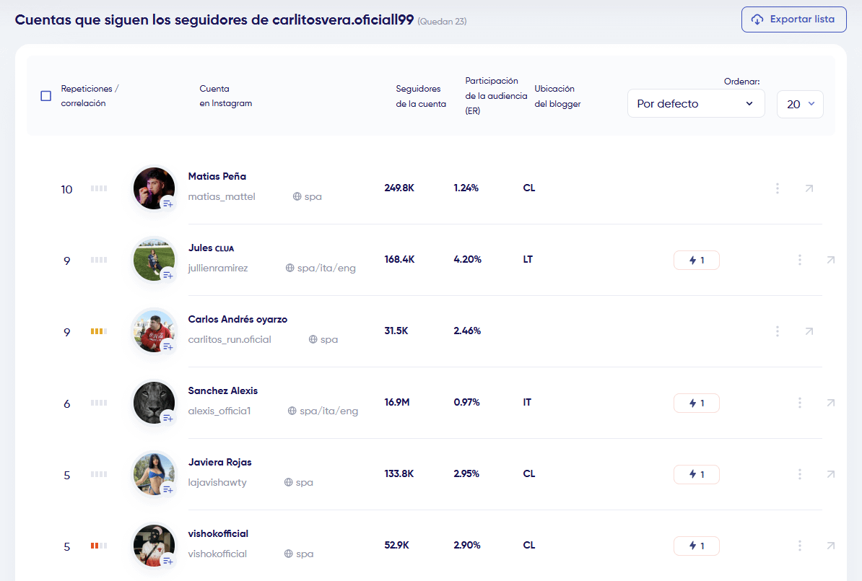Image resolution: width=862 pixels, height=581 pixels.
Task: Click add-to-list icon on Sanchez Alexis avatar
Action: coord(167,418)
